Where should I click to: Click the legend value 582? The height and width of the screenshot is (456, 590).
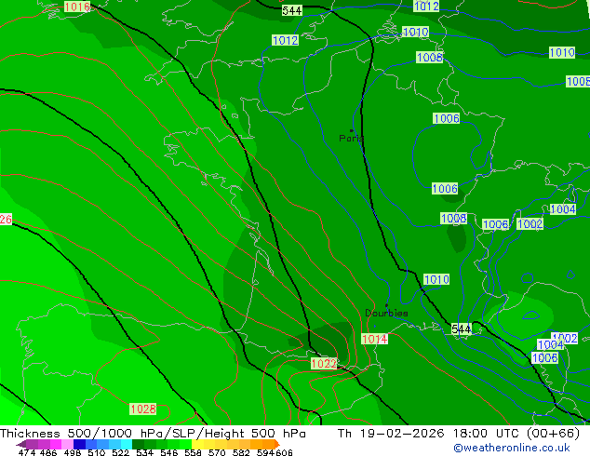[x=241, y=452]
